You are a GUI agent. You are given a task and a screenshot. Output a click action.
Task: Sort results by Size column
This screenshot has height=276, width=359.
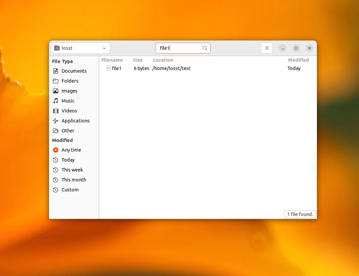(138, 60)
